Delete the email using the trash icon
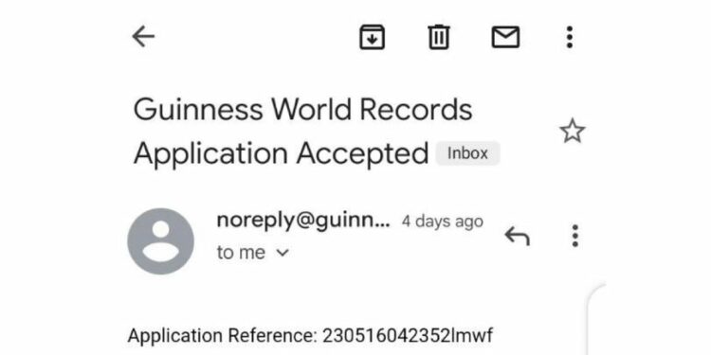The height and width of the screenshot is (355, 711). pos(439,37)
